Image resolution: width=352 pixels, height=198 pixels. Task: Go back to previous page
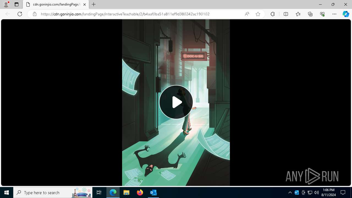click(8, 14)
